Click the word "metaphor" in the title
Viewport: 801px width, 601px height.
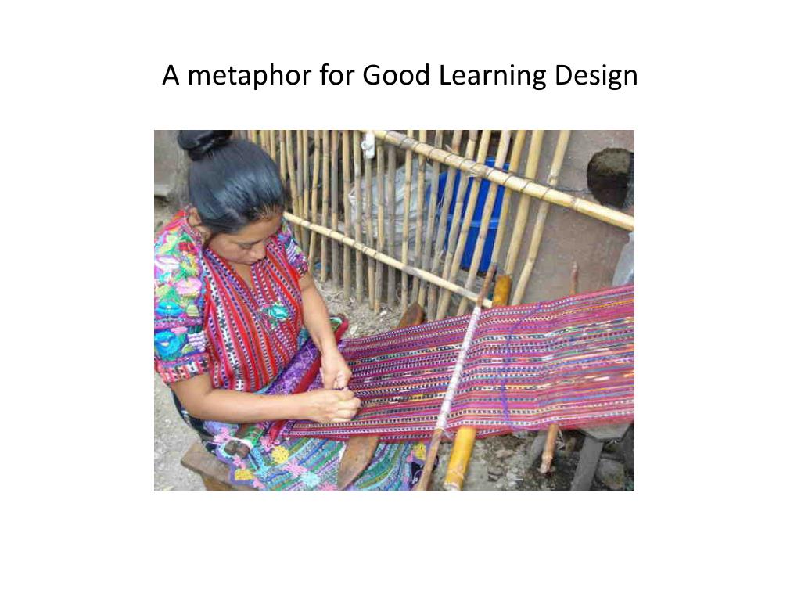pyautogui.click(x=250, y=76)
